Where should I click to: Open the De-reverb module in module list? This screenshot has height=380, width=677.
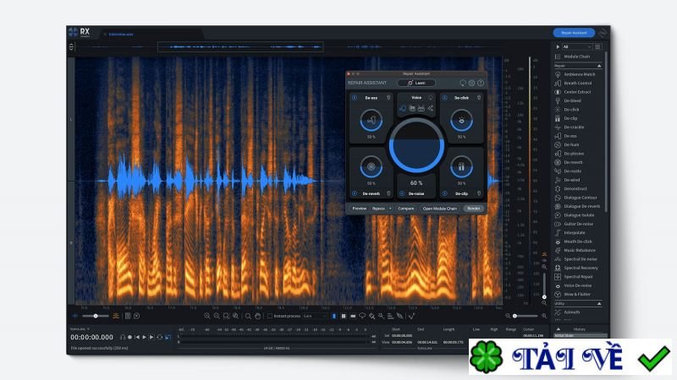569,162
